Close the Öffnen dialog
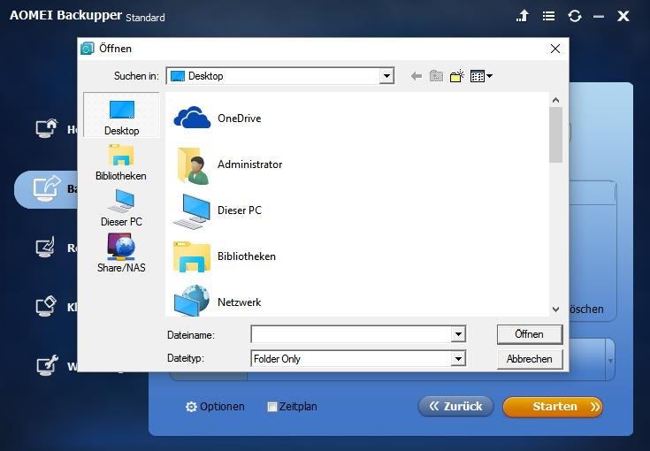The height and width of the screenshot is (451, 650). [x=555, y=49]
